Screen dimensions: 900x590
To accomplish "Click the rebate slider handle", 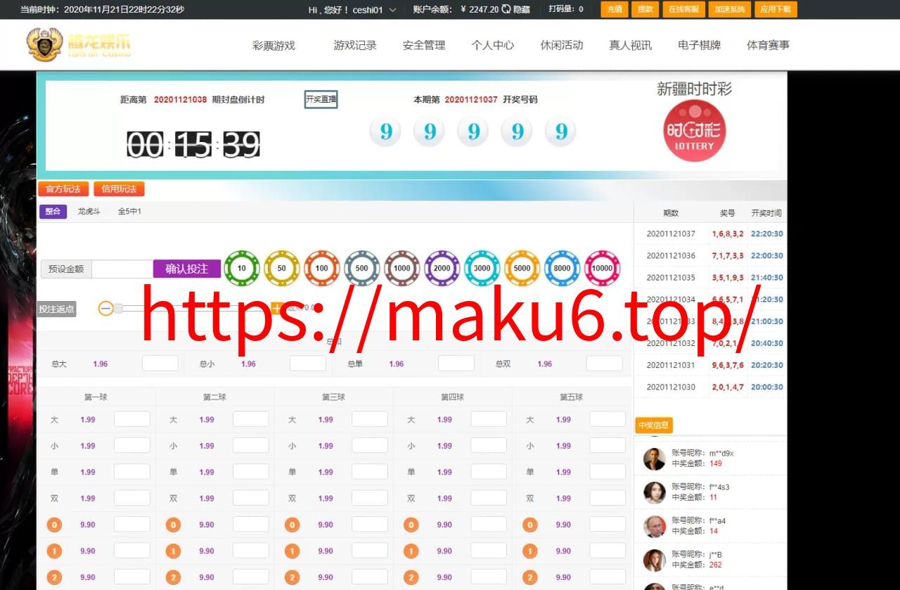I will [x=118, y=308].
